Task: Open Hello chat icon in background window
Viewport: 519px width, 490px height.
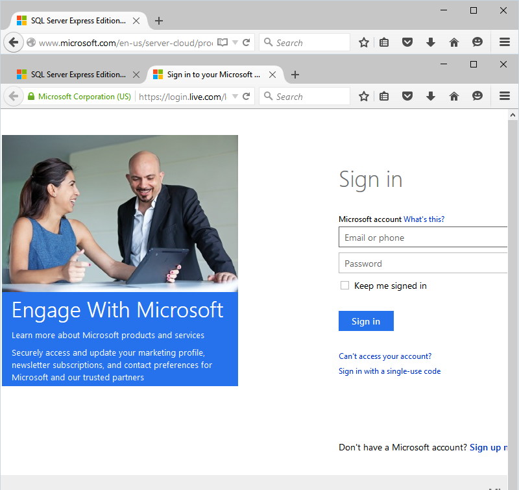Action: [477, 42]
